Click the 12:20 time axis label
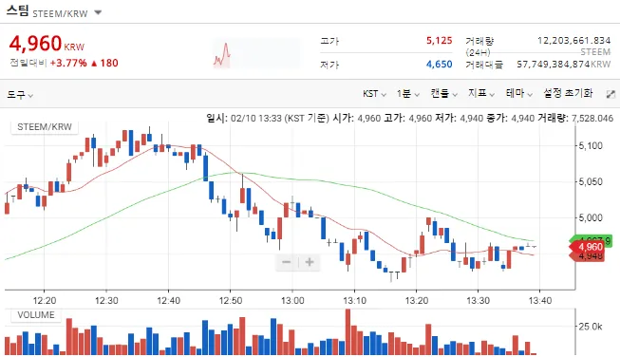 (x=45, y=301)
